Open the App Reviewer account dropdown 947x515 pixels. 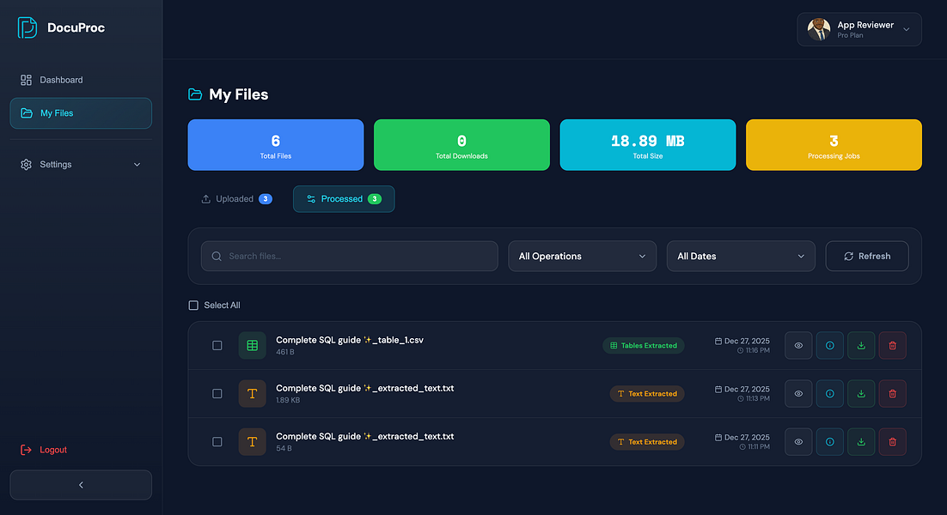coord(858,29)
